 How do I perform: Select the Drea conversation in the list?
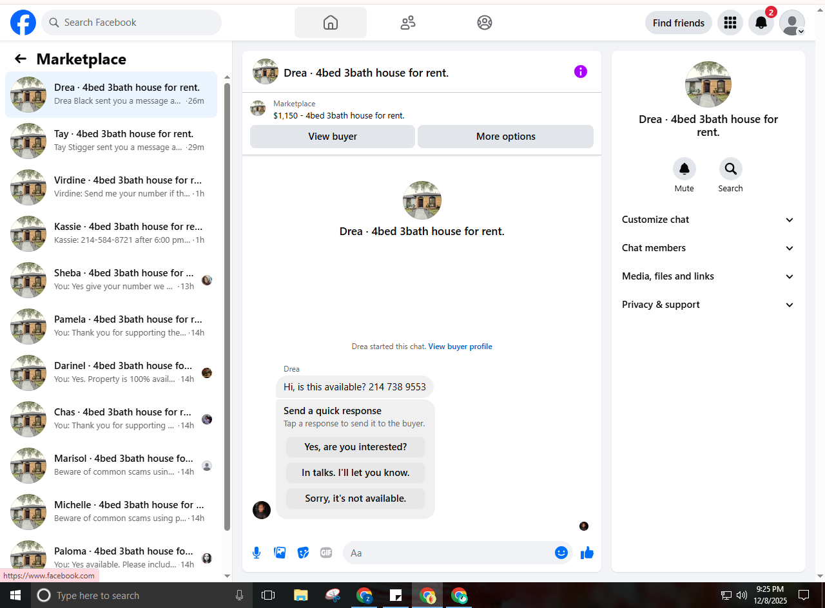click(x=111, y=95)
